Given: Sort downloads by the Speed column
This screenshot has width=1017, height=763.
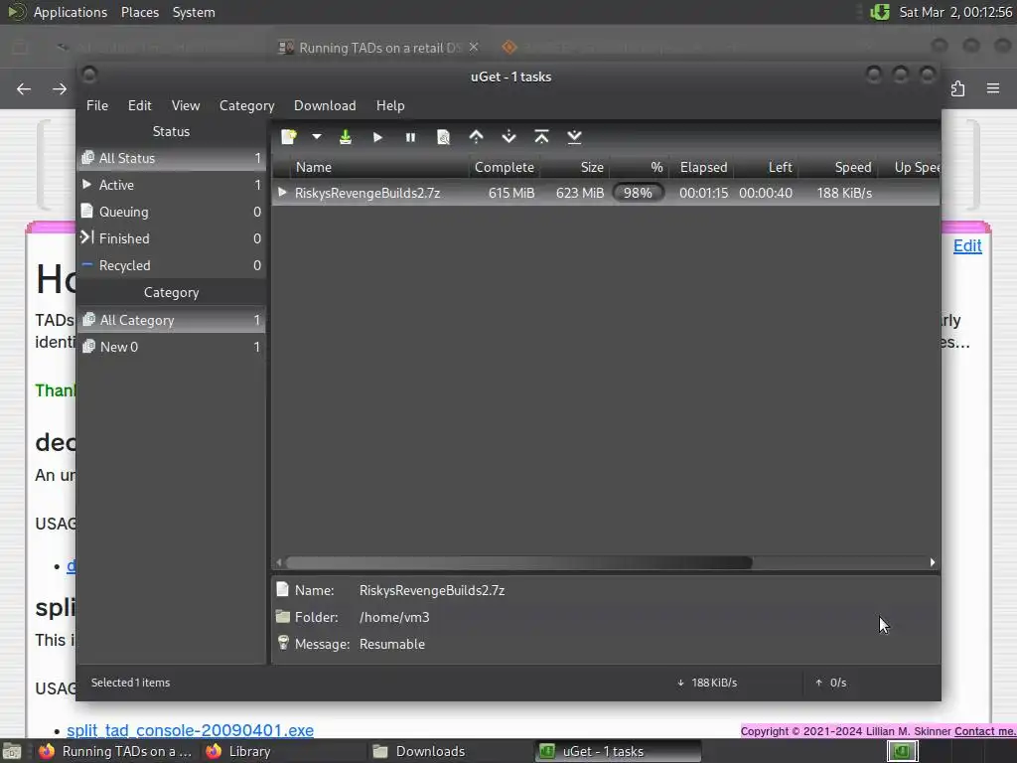Looking at the screenshot, I should (837, 167).
